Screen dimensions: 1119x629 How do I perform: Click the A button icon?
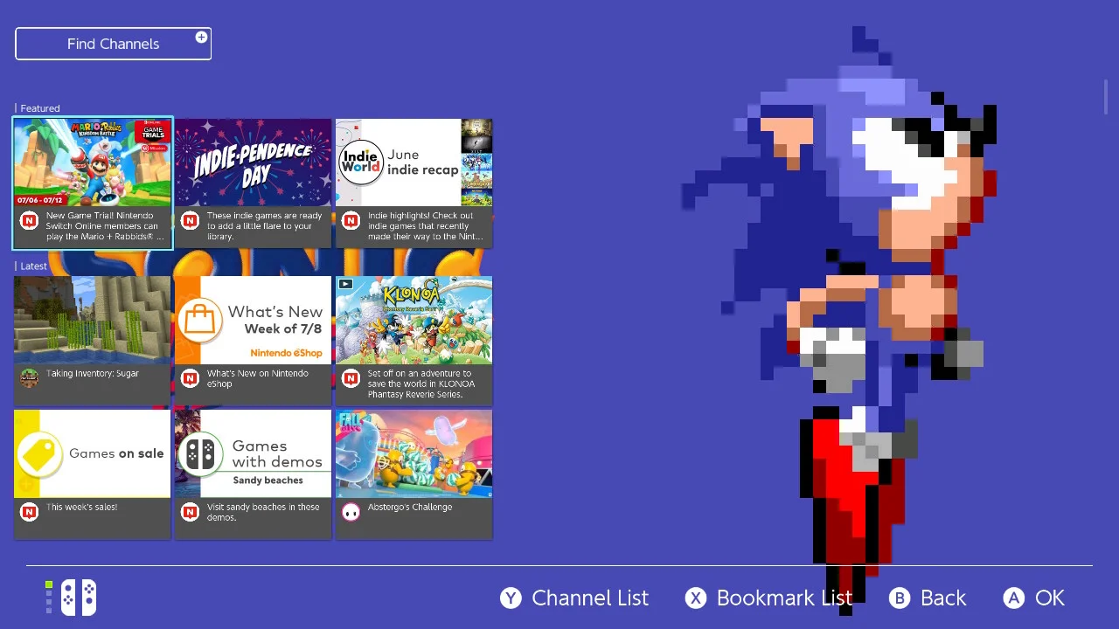[1013, 598]
